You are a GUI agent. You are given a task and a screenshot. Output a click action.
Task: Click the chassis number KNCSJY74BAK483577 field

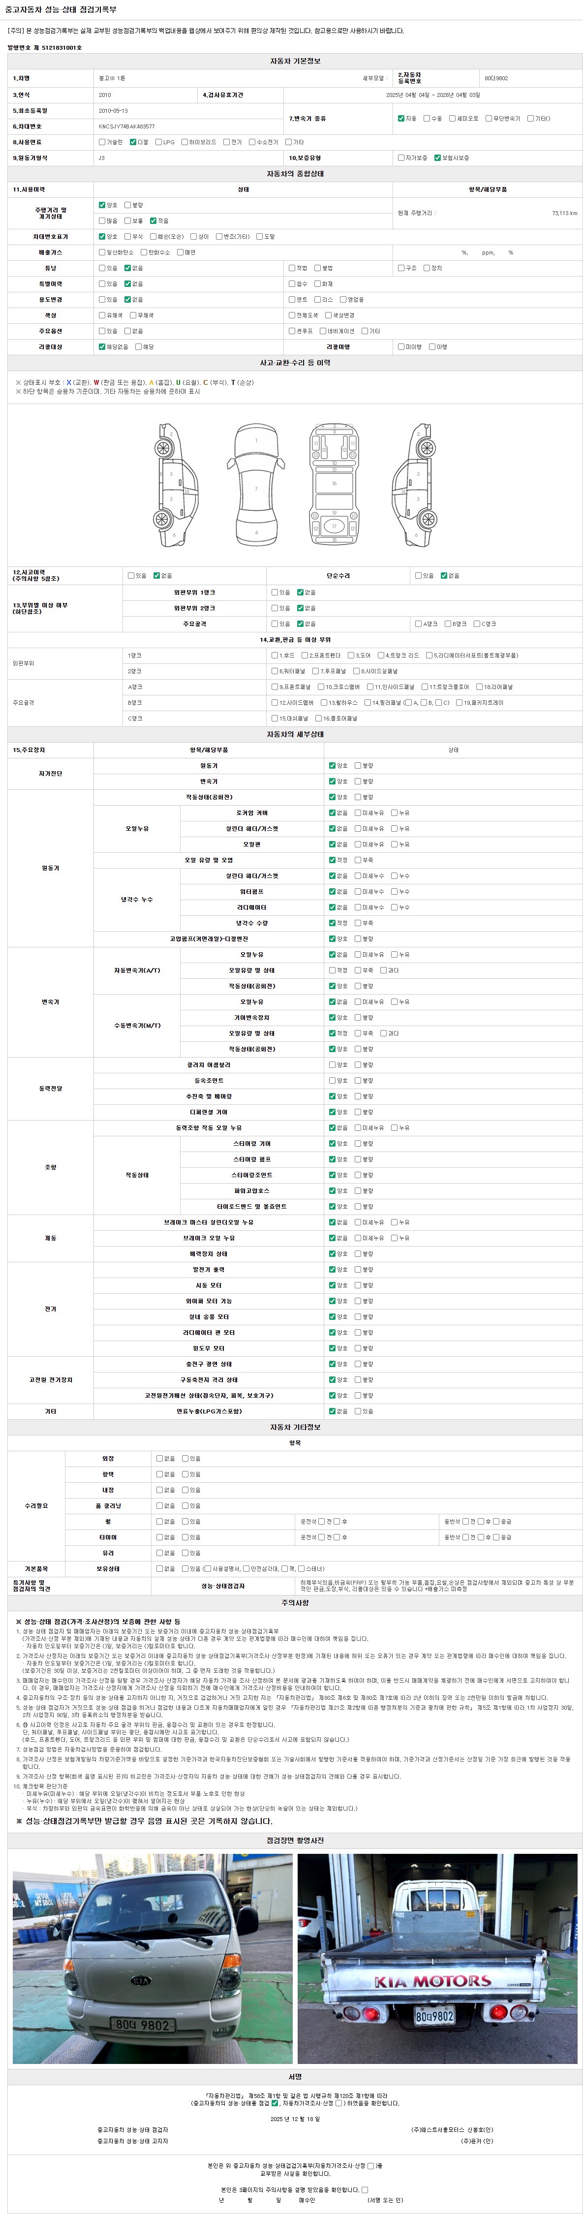click(x=127, y=125)
